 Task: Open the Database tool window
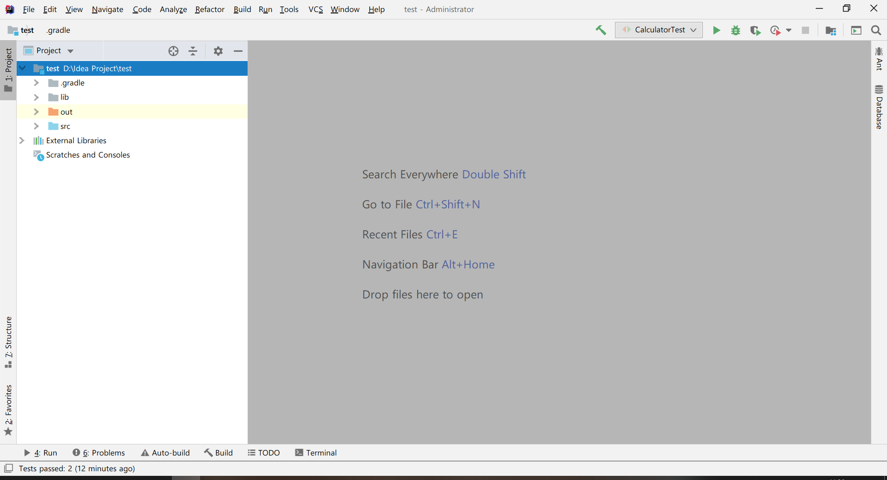point(879,107)
